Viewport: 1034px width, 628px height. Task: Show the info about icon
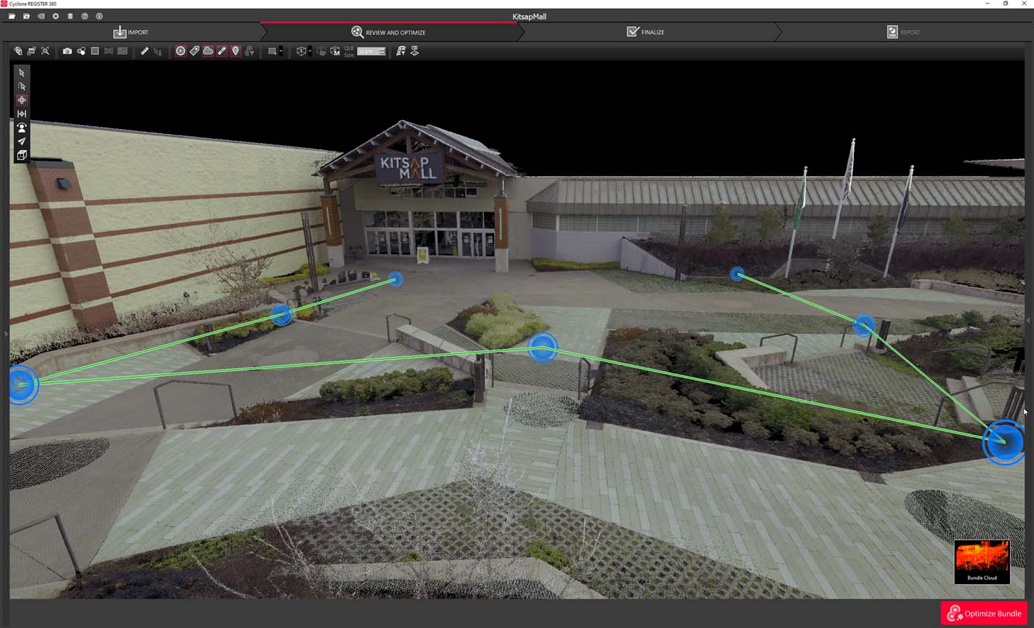pyautogui.click(x=99, y=16)
